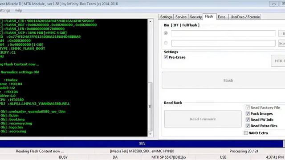This screenshot has height=160, width=285.
Task: Click the log scrollbar down arrow
Action: tap(150, 134)
